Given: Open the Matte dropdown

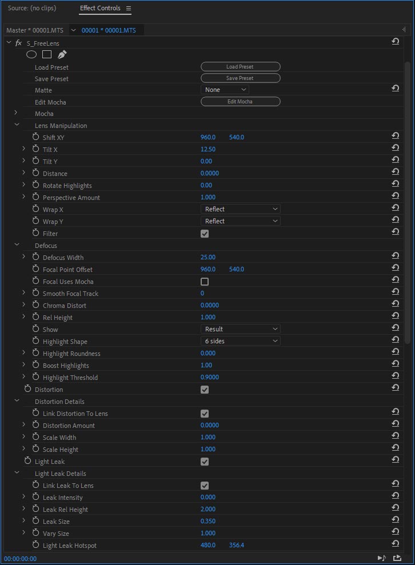Looking at the screenshot, I should (225, 90).
